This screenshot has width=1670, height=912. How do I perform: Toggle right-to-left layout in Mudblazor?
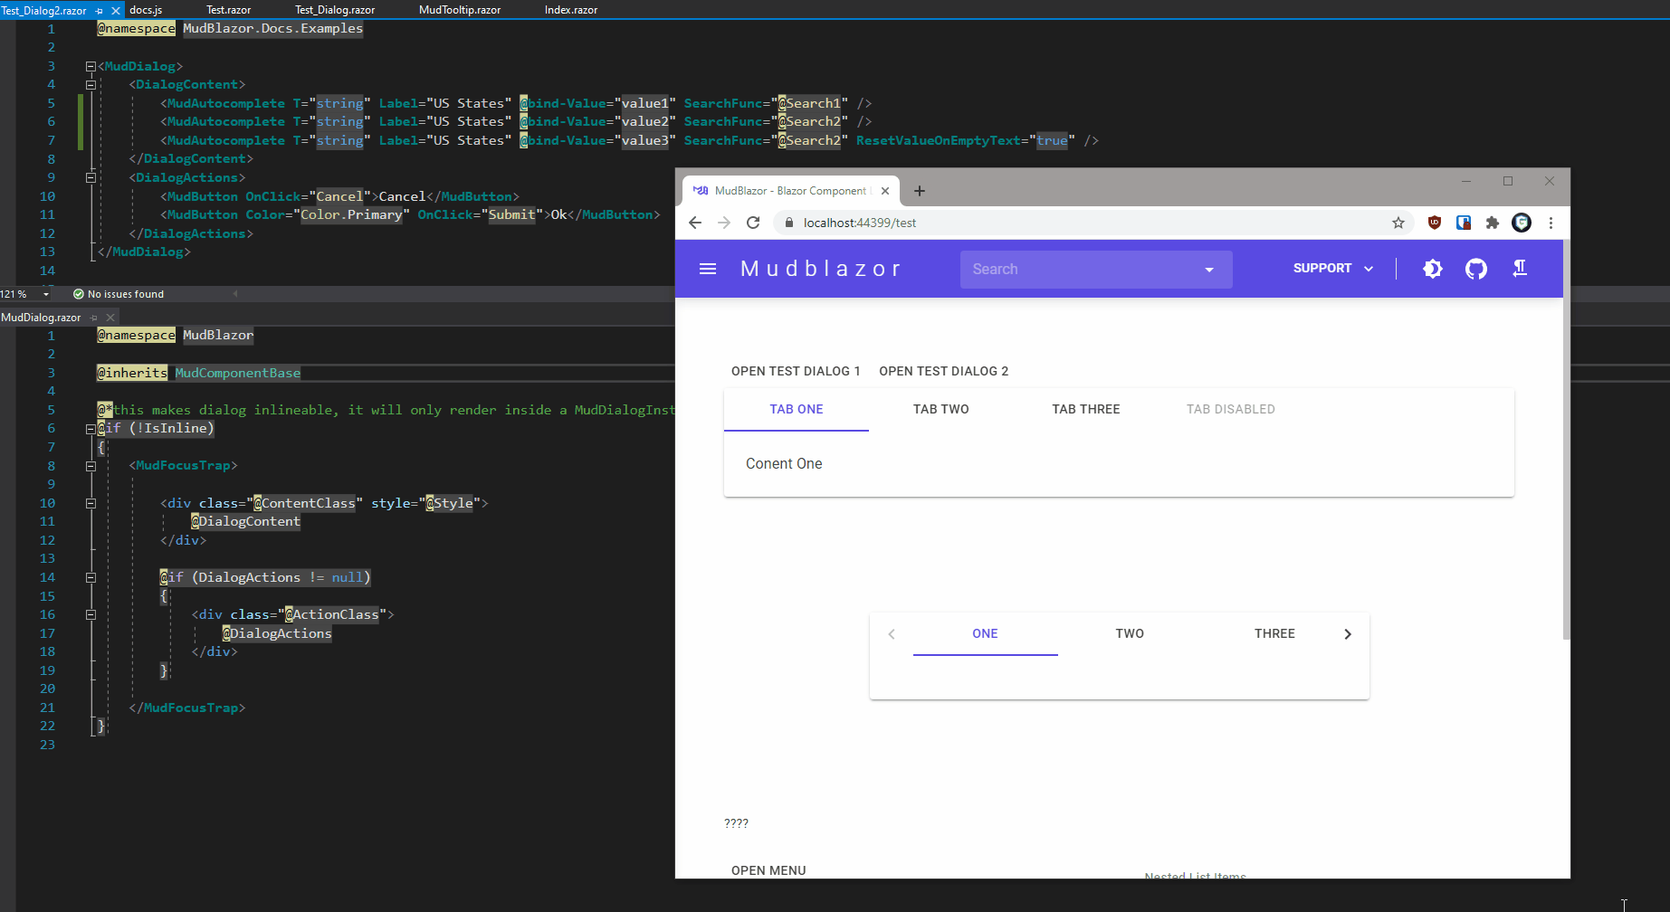pyautogui.click(x=1520, y=268)
